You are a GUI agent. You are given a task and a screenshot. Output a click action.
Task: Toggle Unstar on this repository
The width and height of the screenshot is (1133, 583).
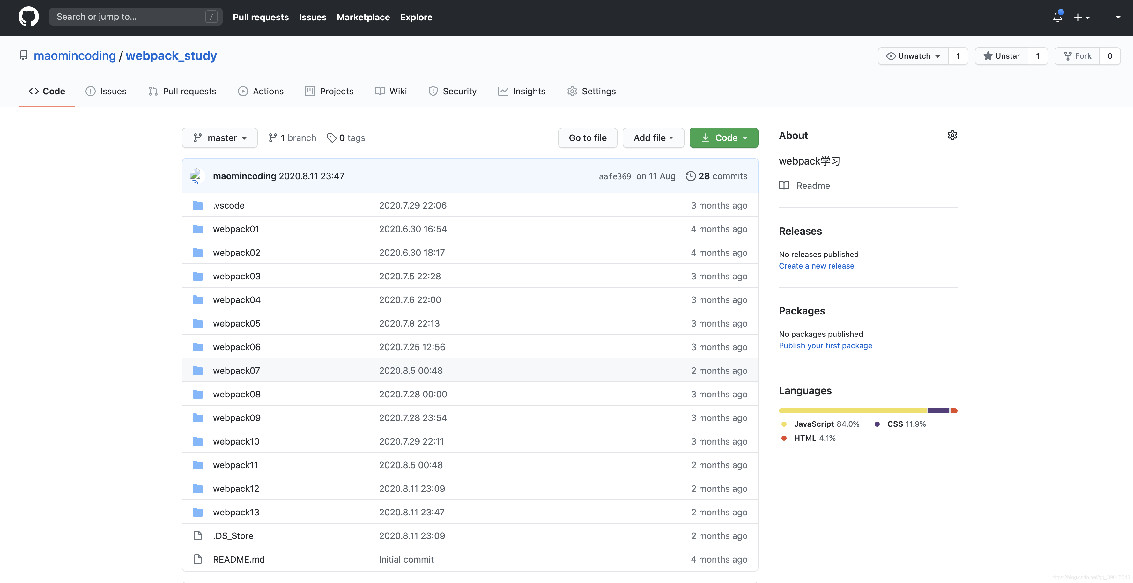[x=1002, y=56]
